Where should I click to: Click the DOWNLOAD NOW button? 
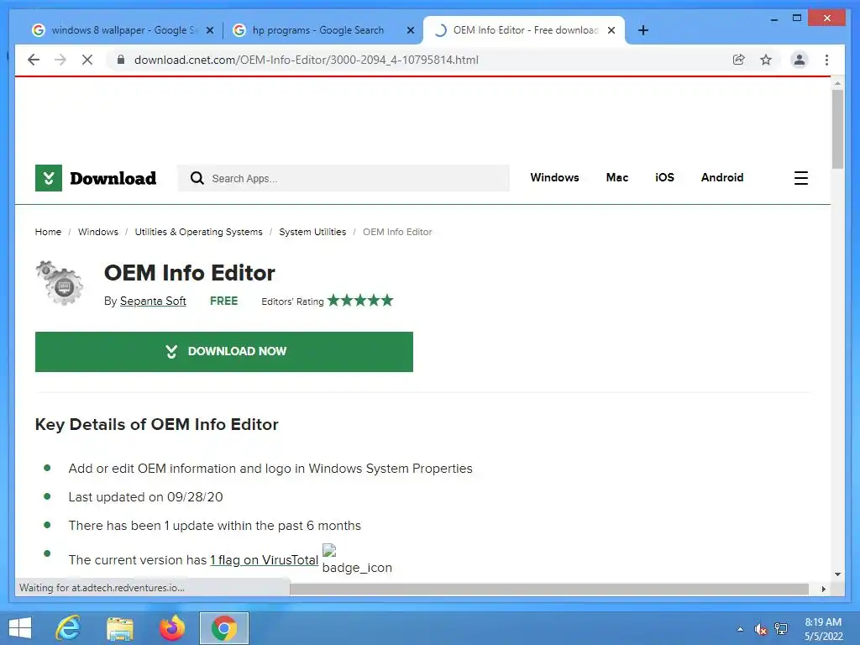[x=223, y=352]
